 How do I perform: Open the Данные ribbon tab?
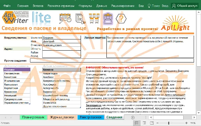pyautogui.click(x=102, y=6)
